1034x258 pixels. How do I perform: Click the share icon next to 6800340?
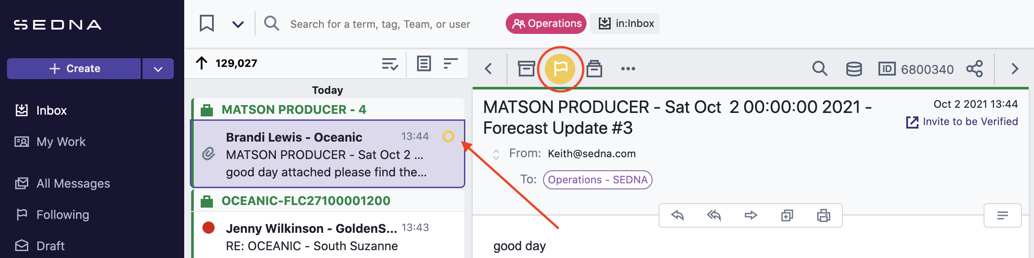tap(974, 69)
